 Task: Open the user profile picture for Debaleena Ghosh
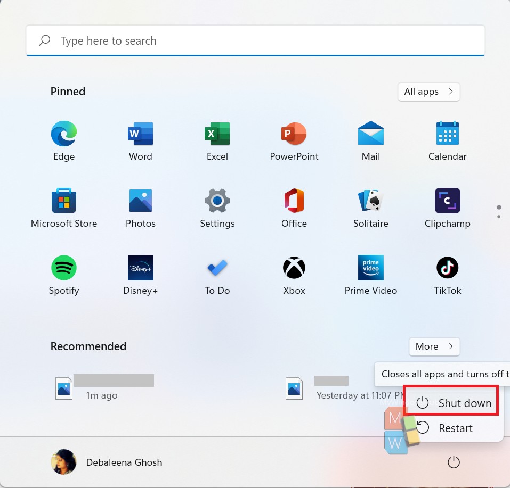[64, 462]
